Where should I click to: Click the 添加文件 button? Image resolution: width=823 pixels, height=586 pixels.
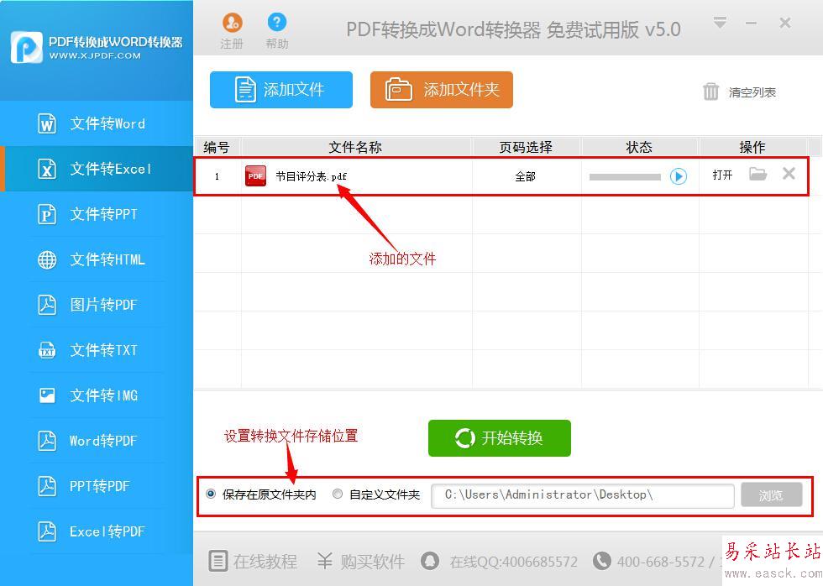(x=281, y=90)
